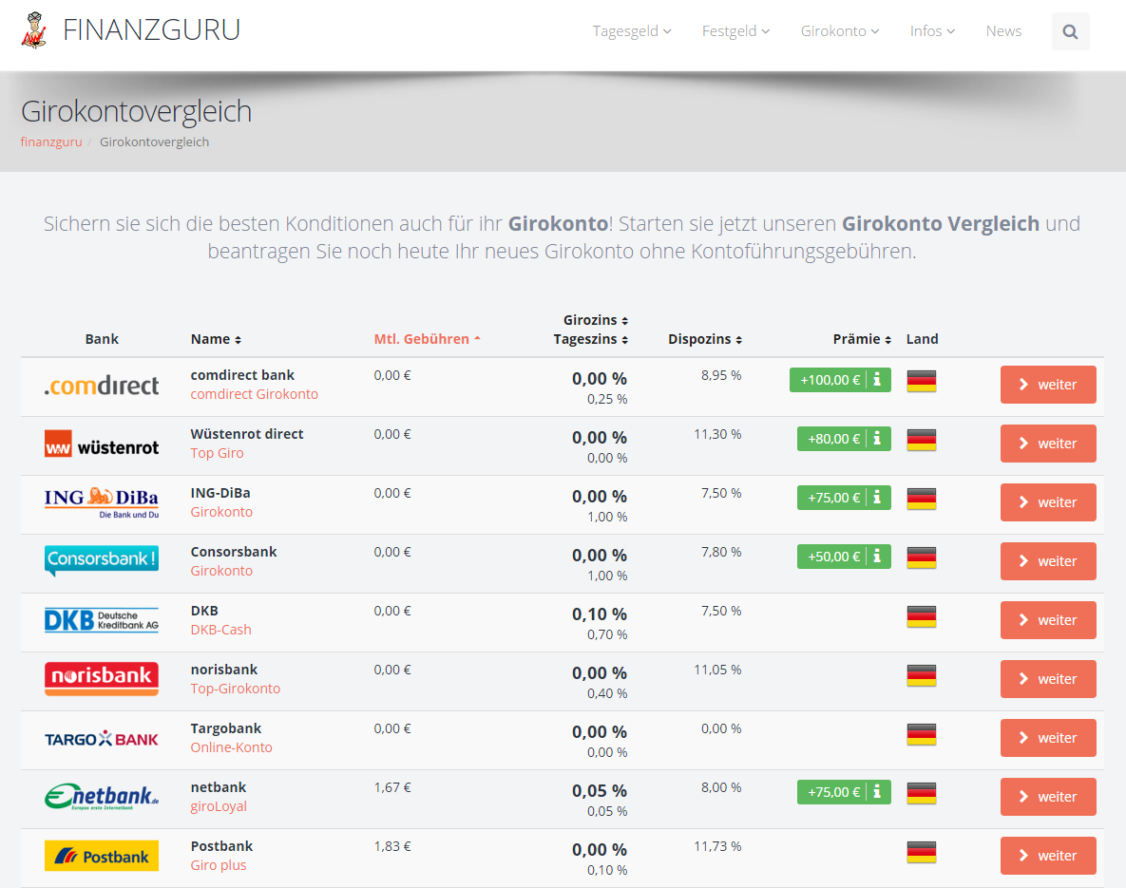Click weiter button for Targobank
1126x888 pixels.
pyautogui.click(x=1048, y=738)
